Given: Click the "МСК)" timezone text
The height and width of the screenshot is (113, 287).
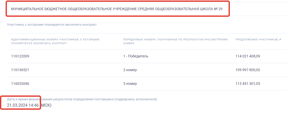Looking at the screenshot, I should pos(46,105).
